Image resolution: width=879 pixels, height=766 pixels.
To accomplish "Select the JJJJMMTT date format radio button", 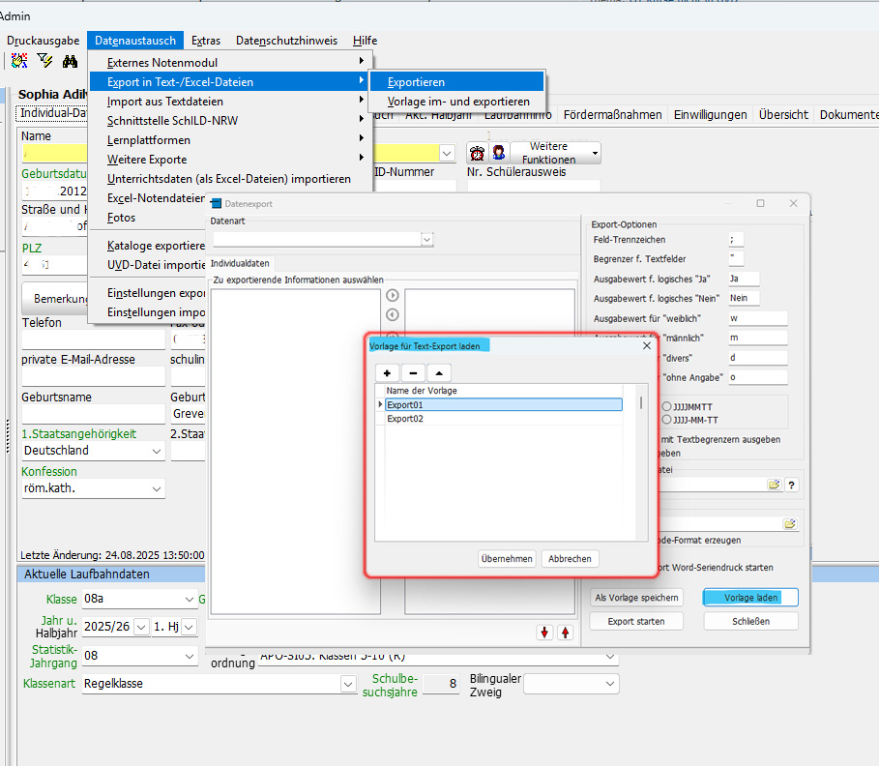I will tap(667, 406).
